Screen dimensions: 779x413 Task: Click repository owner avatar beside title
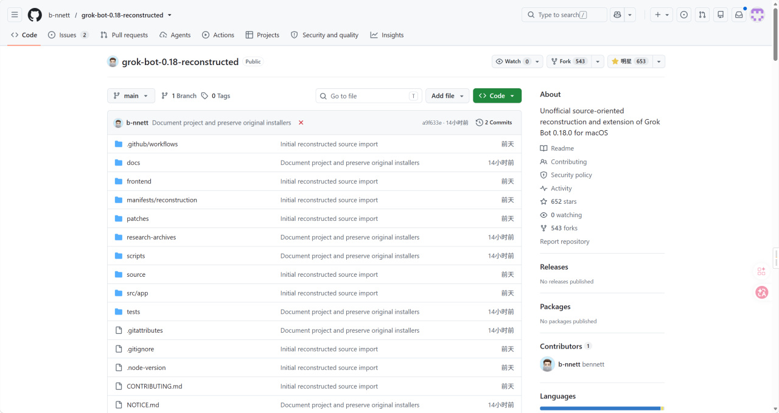tap(113, 61)
